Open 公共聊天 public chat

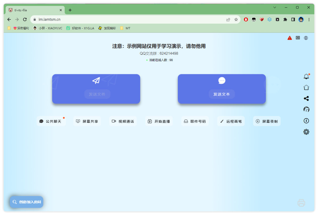click(x=51, y=121)
